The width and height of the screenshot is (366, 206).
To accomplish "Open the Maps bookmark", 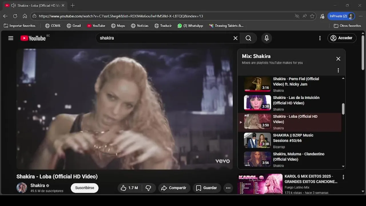I will click(118, 26).
